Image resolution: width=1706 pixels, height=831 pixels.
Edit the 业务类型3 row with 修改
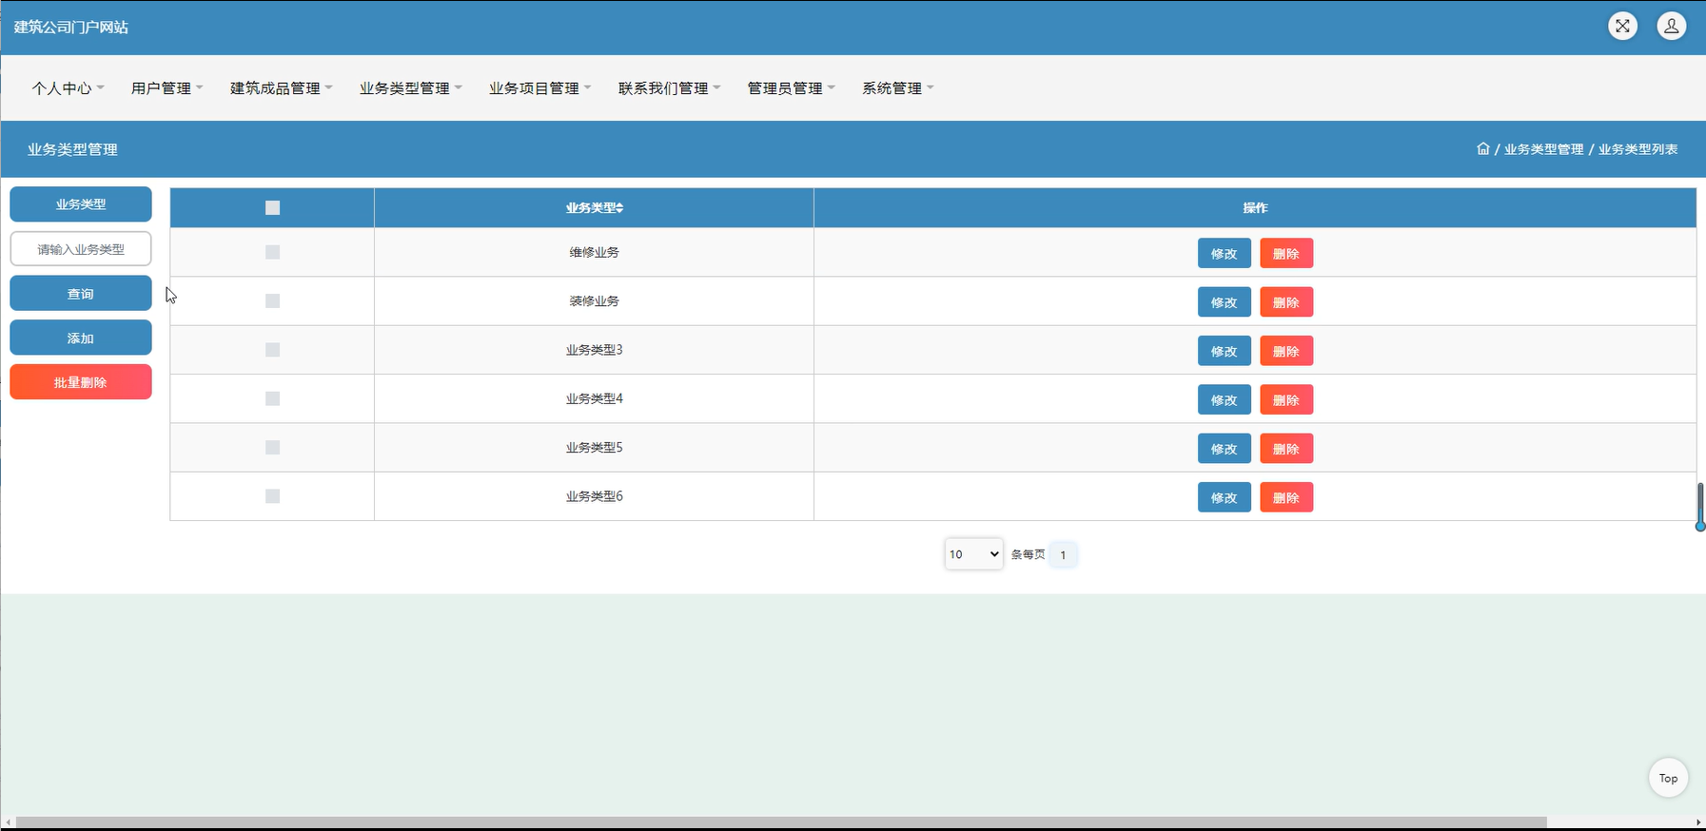(1224, 352)
